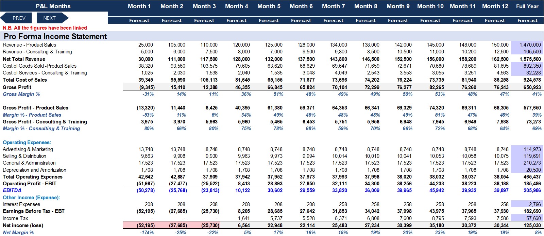Click Full Year product sales cell 1,470,000
Image resolution: width=544 pixels, height=236 pixels.
click(x=527, y=45)
